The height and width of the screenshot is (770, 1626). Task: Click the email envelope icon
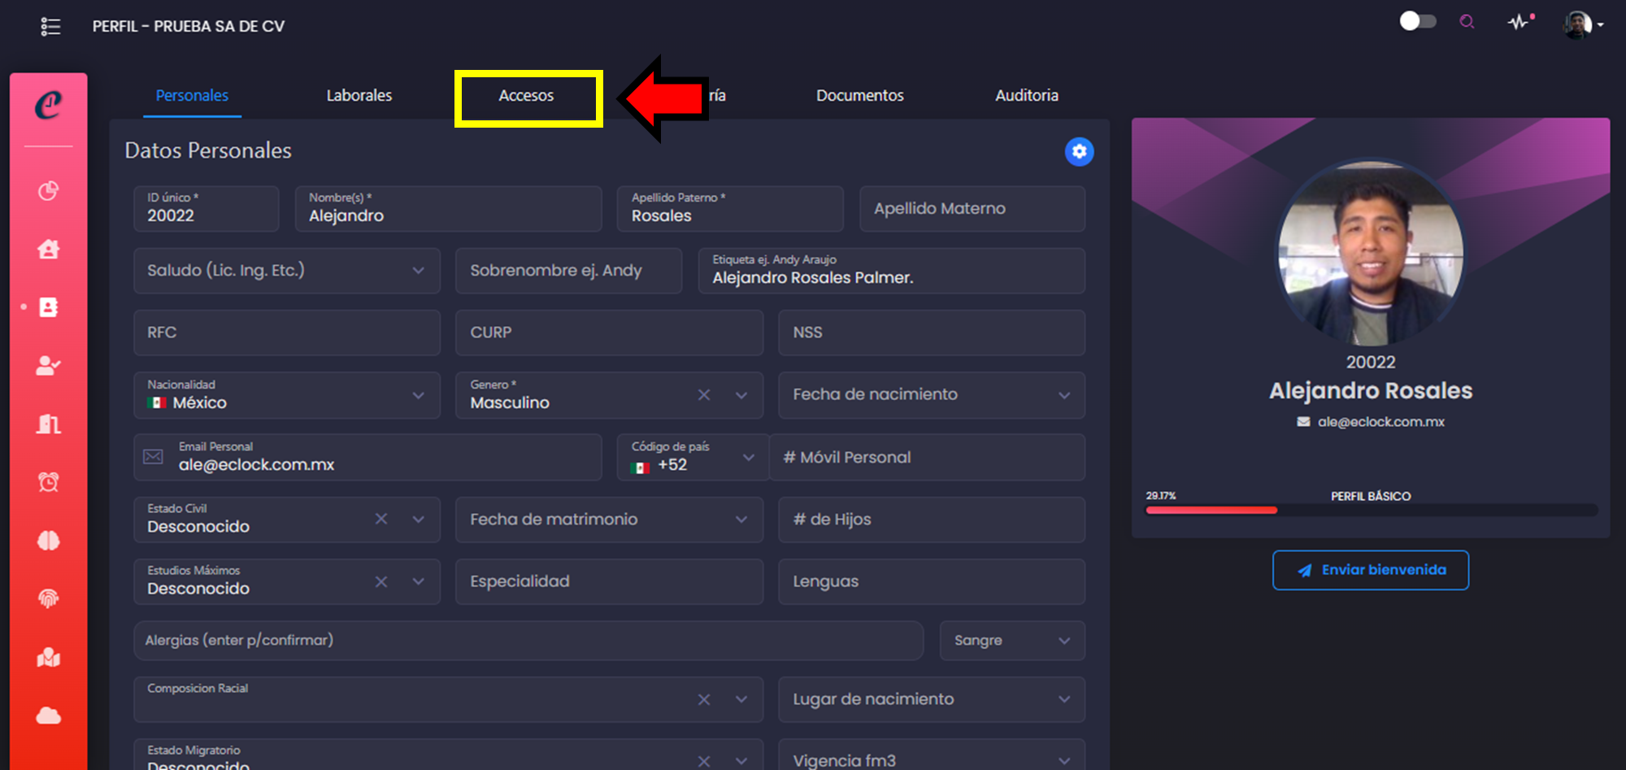click(153, 457)
